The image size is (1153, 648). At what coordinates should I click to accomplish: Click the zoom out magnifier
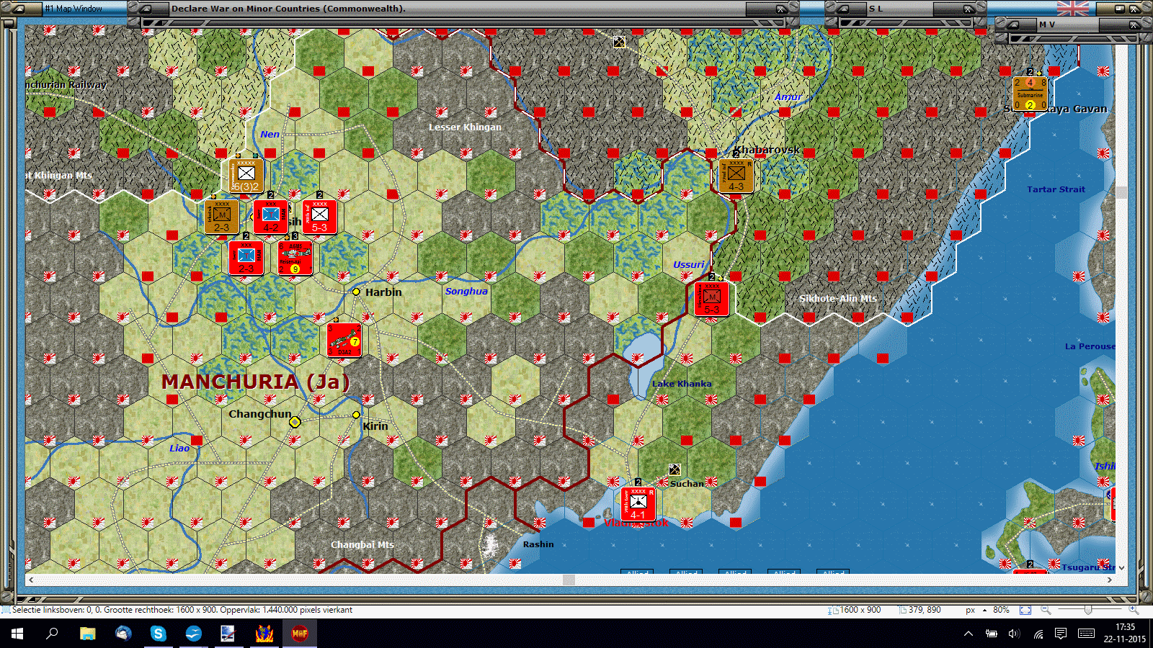[1046, 610]
